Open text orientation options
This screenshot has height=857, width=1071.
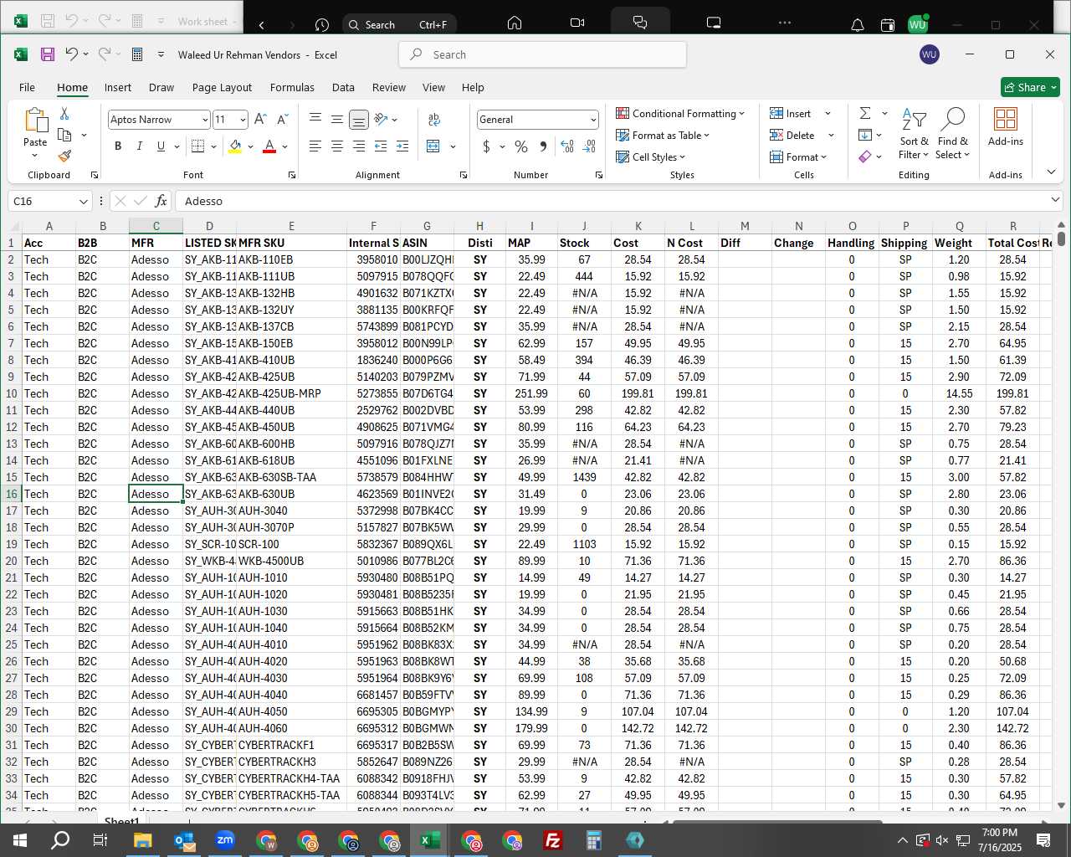point(382,120)
